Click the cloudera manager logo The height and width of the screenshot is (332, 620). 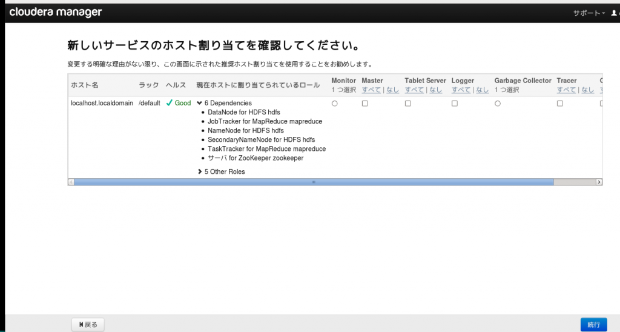[x=55, y=12]
